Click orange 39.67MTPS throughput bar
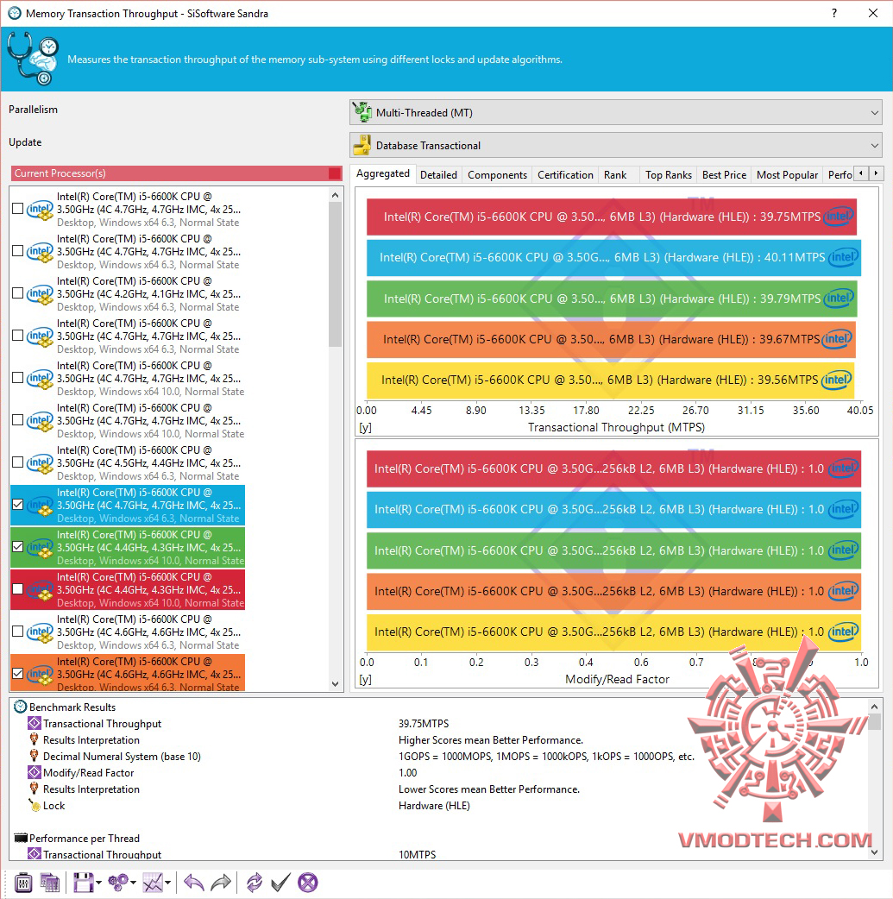The image size is (893, 899). pos(611,339)
